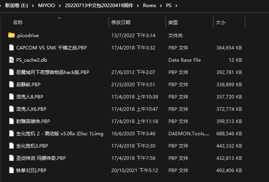This screenshot has height=182, width=269.
Task: Click the .picodrive folder icon
Action: (x=11, y=35)
